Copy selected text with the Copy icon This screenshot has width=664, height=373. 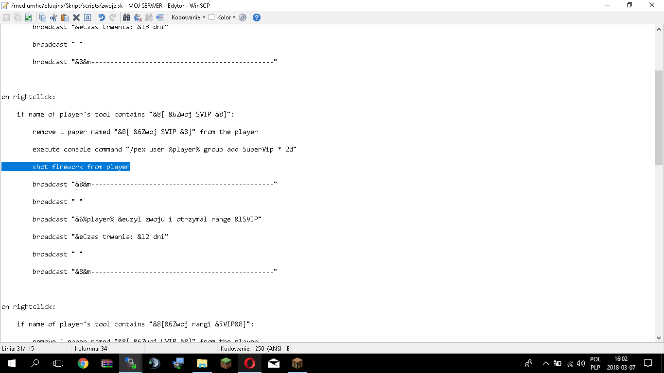[x=43, y=17]
